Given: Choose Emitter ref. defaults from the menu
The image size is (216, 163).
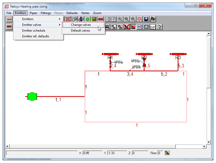Looking at the screenshot, I should [38, 36].
